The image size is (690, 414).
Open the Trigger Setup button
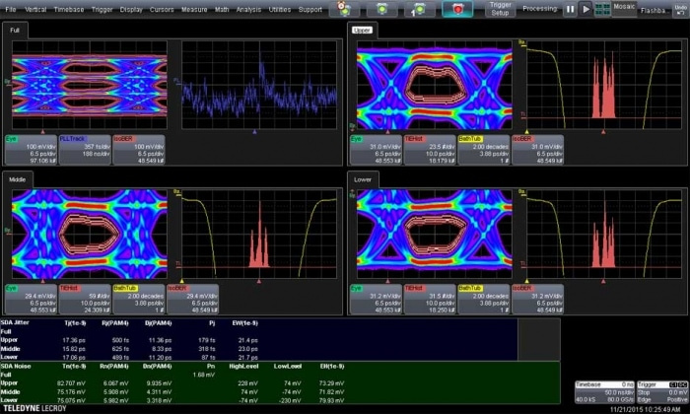pyautogui.click(x=501, y=9)
